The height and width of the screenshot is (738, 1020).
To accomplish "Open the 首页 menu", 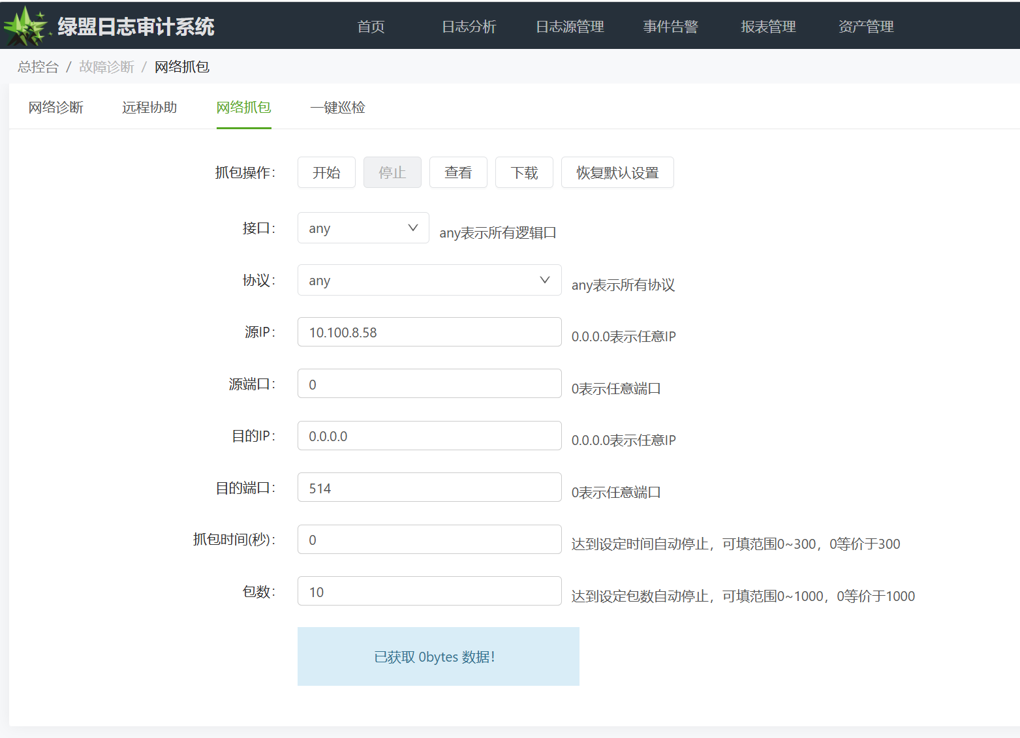I will coord(371,27).
